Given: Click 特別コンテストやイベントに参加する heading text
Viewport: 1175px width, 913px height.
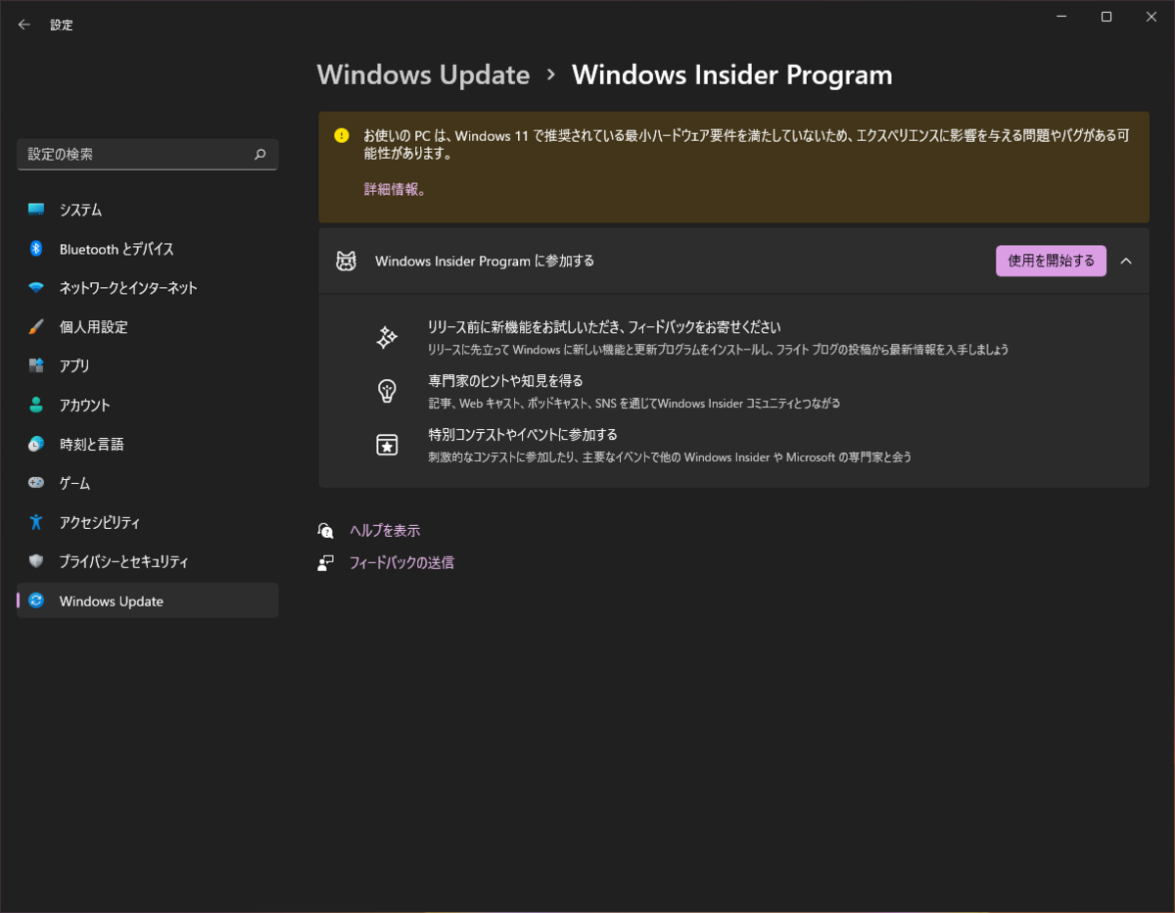Looking at the screenshot, I should coord(523,434).
